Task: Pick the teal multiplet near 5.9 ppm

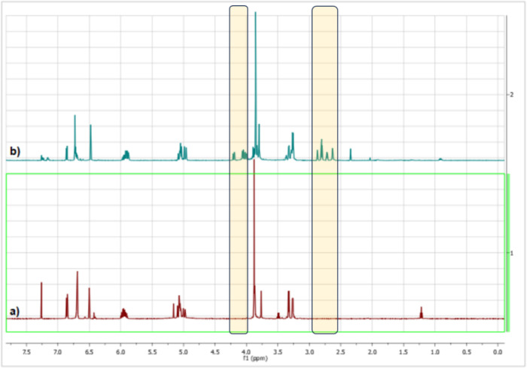Action: click(x=126, y=155)
